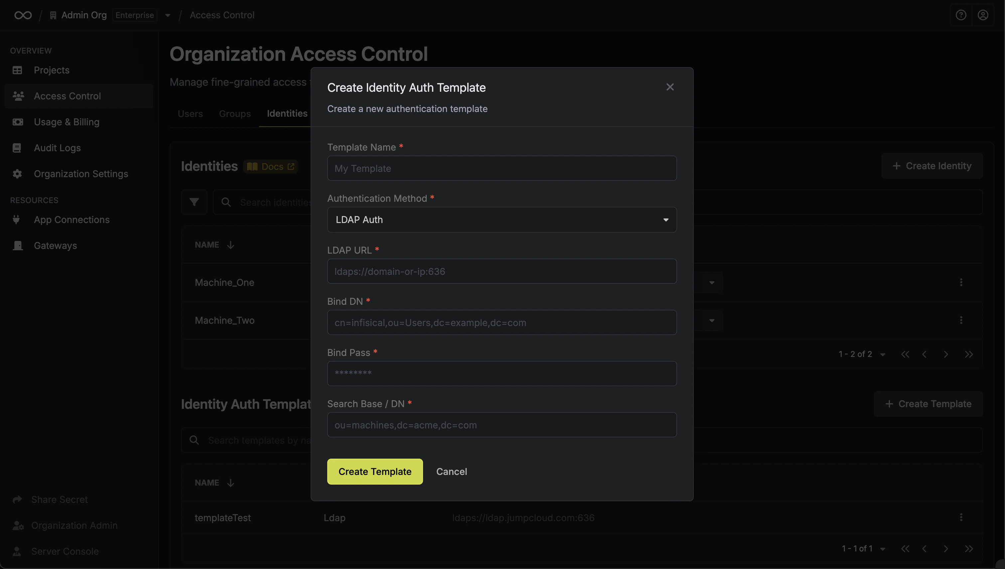Focus the LDAP URL input field
The height and width of the screenshot is (569, 1005).
click(x=502, y=271)
